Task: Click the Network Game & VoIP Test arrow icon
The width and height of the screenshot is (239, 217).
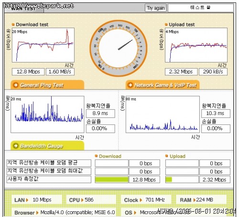Action: (130, 85)
